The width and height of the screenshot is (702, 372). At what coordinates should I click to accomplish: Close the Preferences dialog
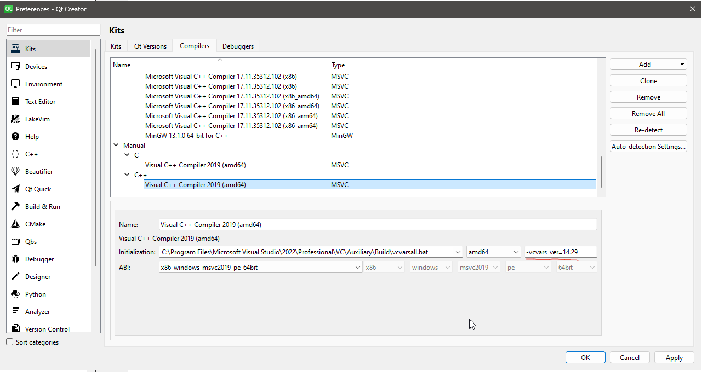(x=692, y=9)
